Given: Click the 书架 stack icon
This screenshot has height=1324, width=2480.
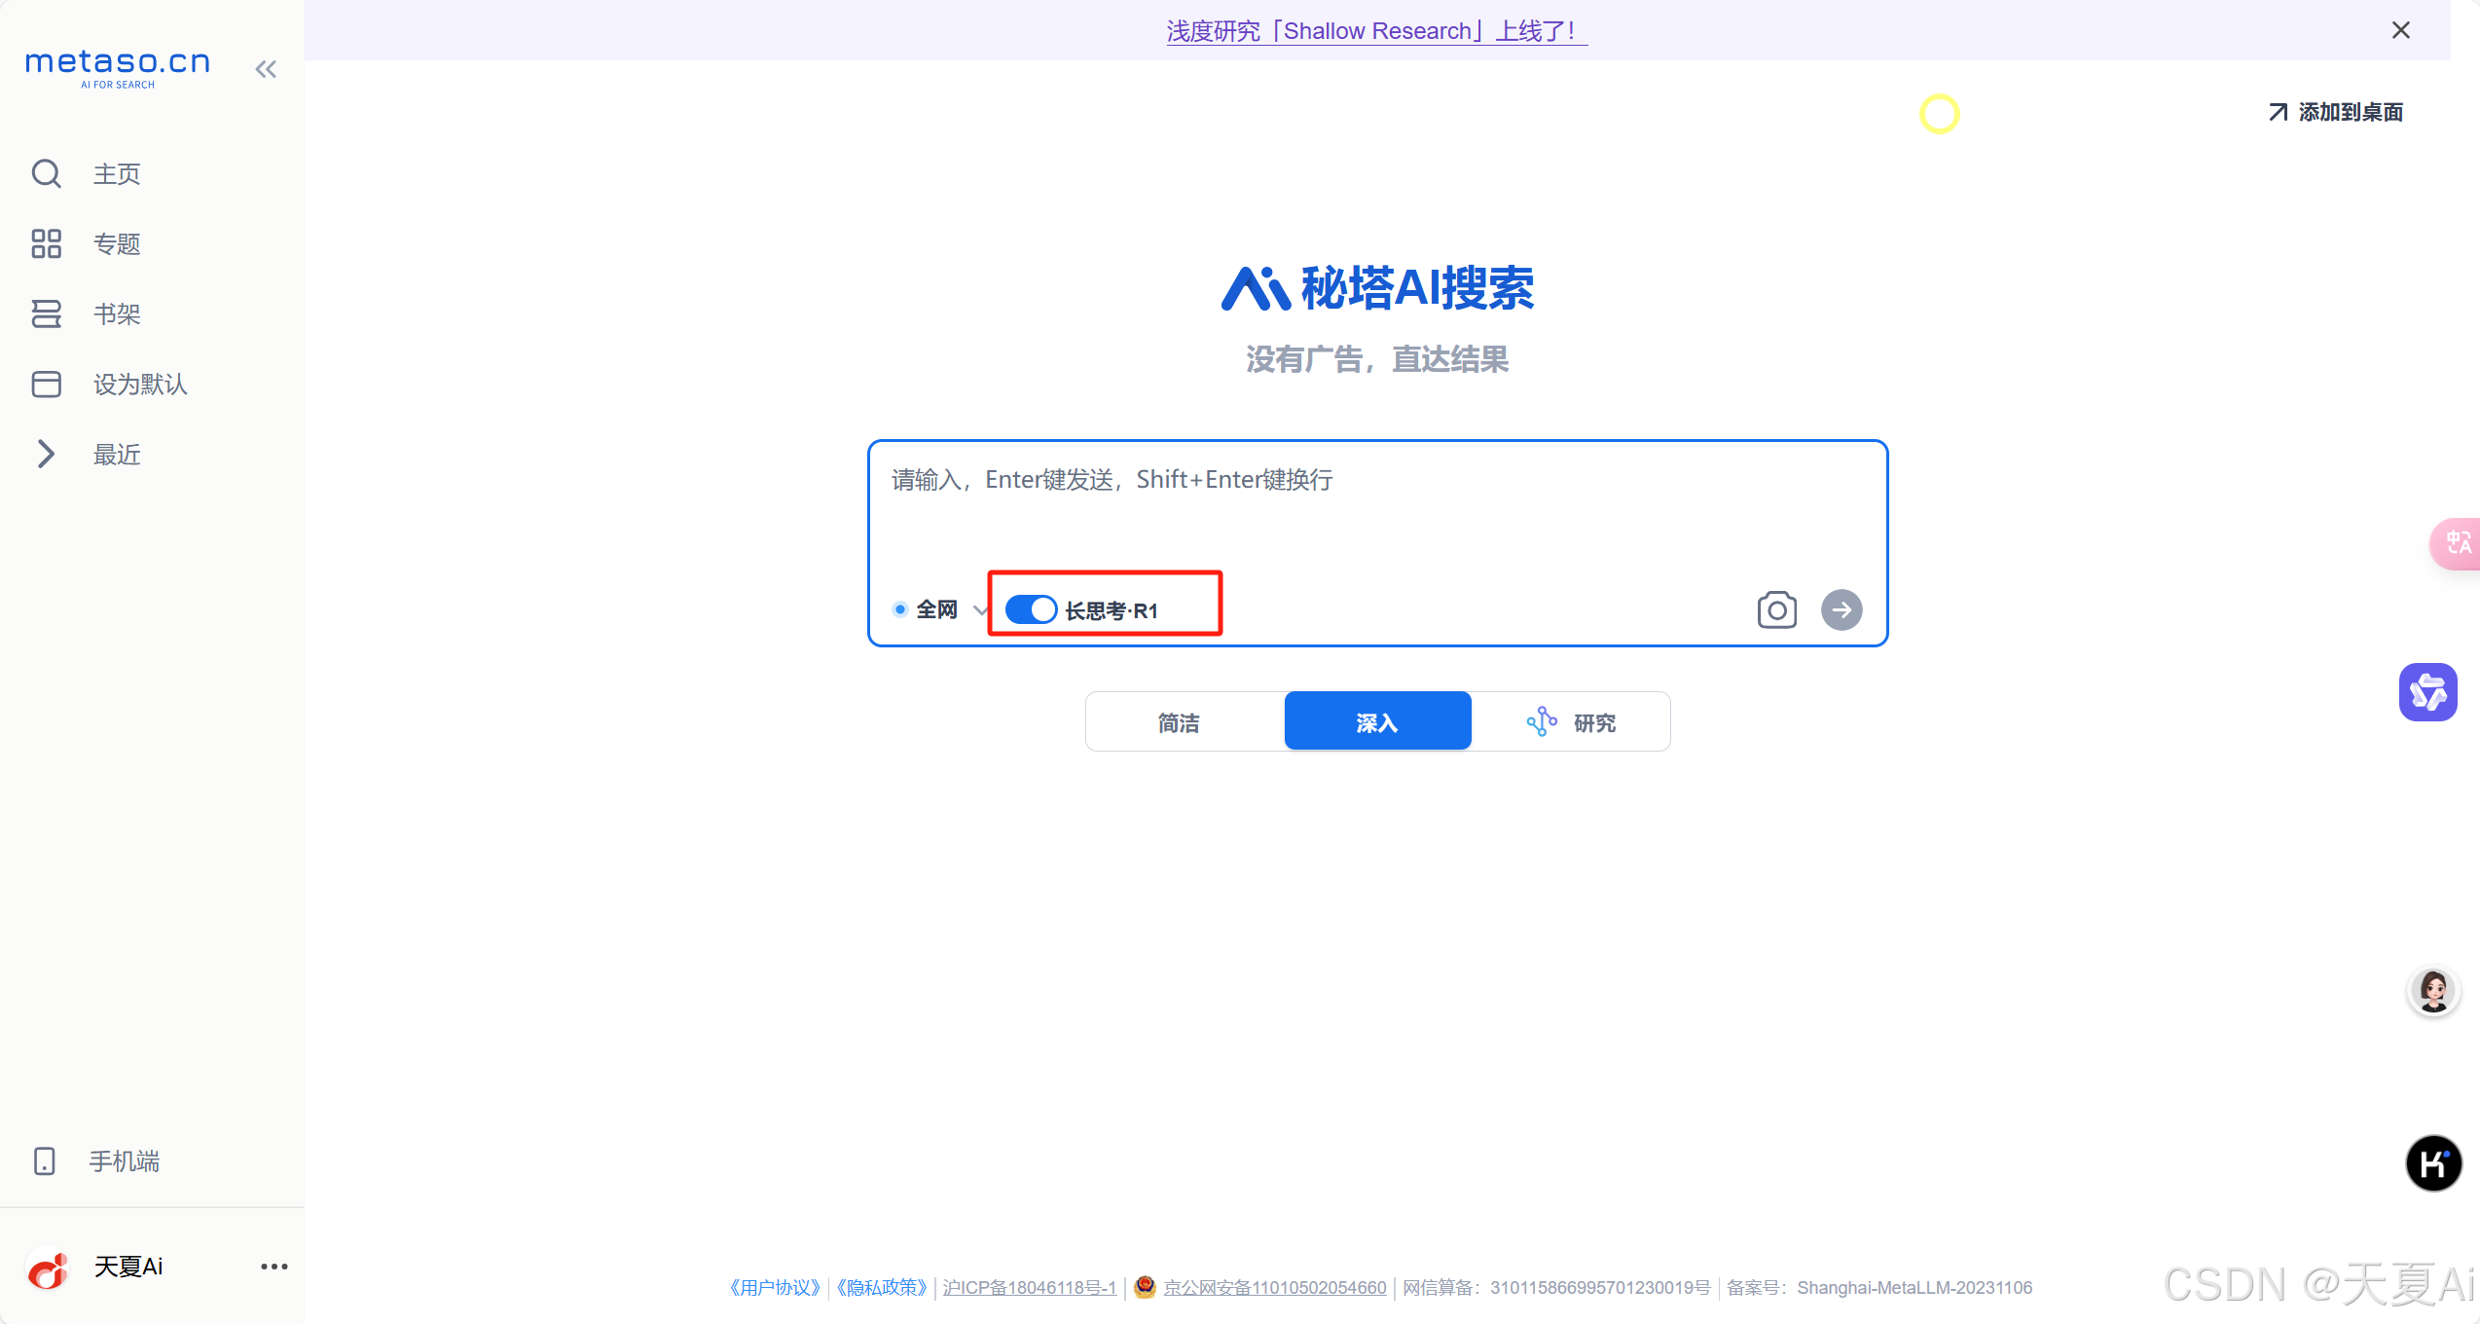Looking at the screenshot, I should [x=46, y=314].
